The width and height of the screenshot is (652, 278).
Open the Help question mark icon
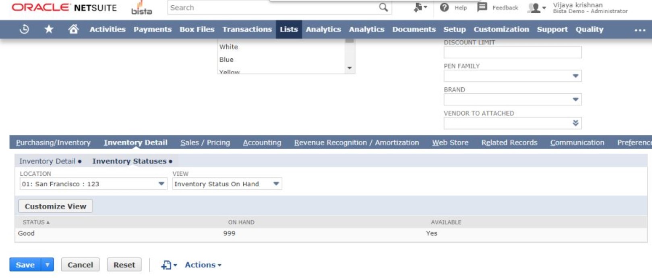pos(444,8)
